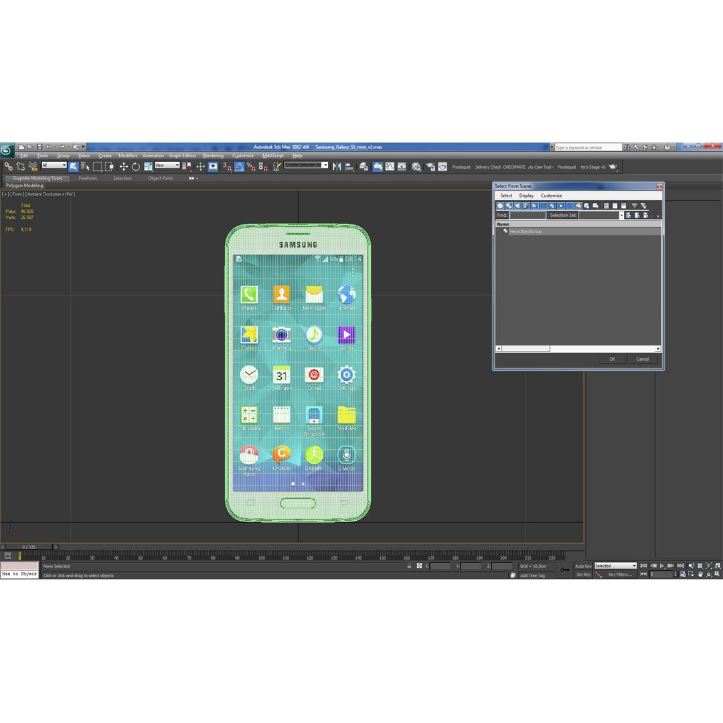Screen dimensions: 723x723
Task: Click the Bind to Space Warp icon
Action: click(33, 167)
